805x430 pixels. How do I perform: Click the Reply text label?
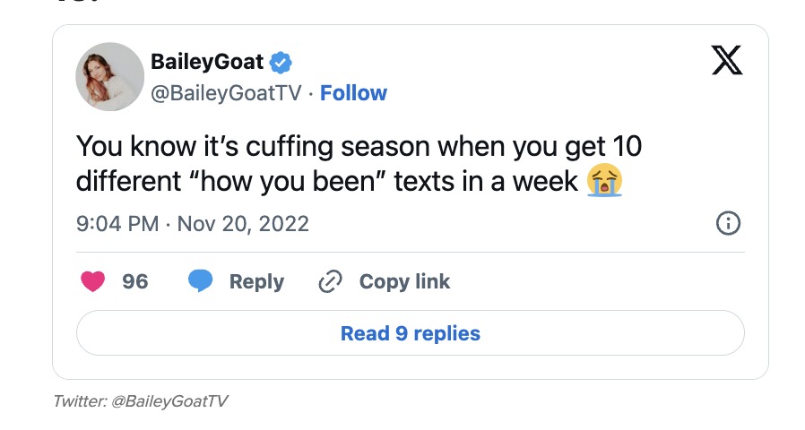[x=256, y=281]
